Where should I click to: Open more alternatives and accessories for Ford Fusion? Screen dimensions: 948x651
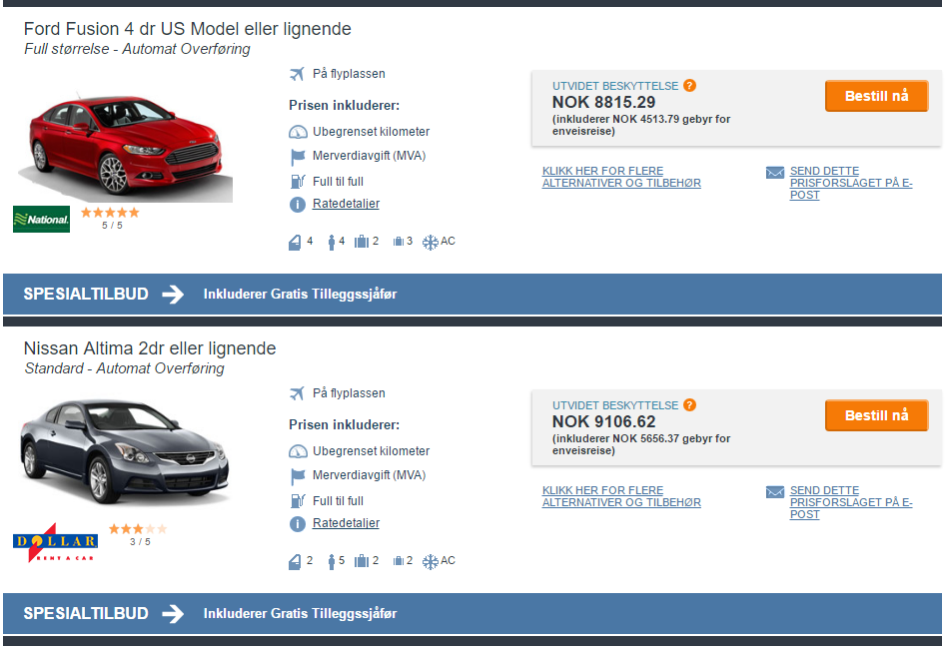621,177
